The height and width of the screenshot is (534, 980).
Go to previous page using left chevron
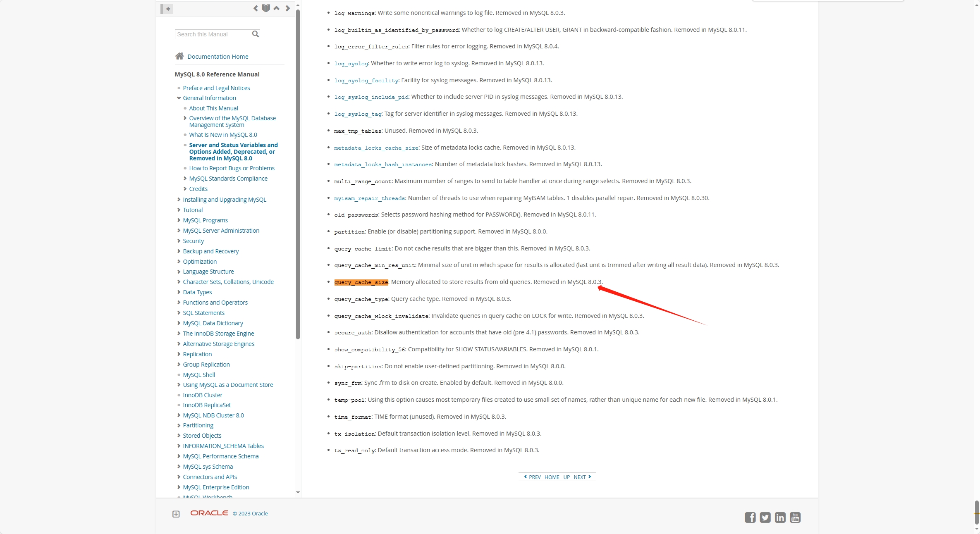[x=256, y=8]
